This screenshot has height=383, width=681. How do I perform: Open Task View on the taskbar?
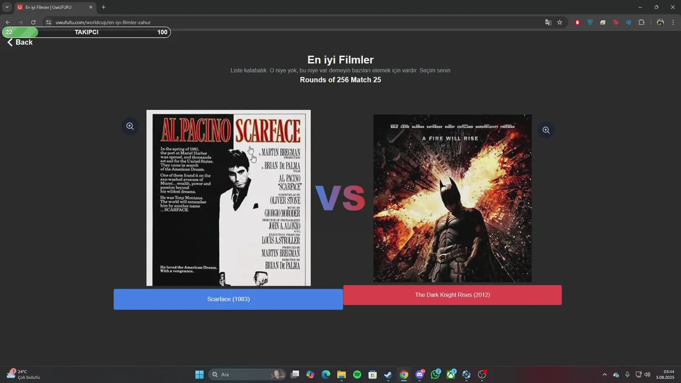(x=295, y=374)
